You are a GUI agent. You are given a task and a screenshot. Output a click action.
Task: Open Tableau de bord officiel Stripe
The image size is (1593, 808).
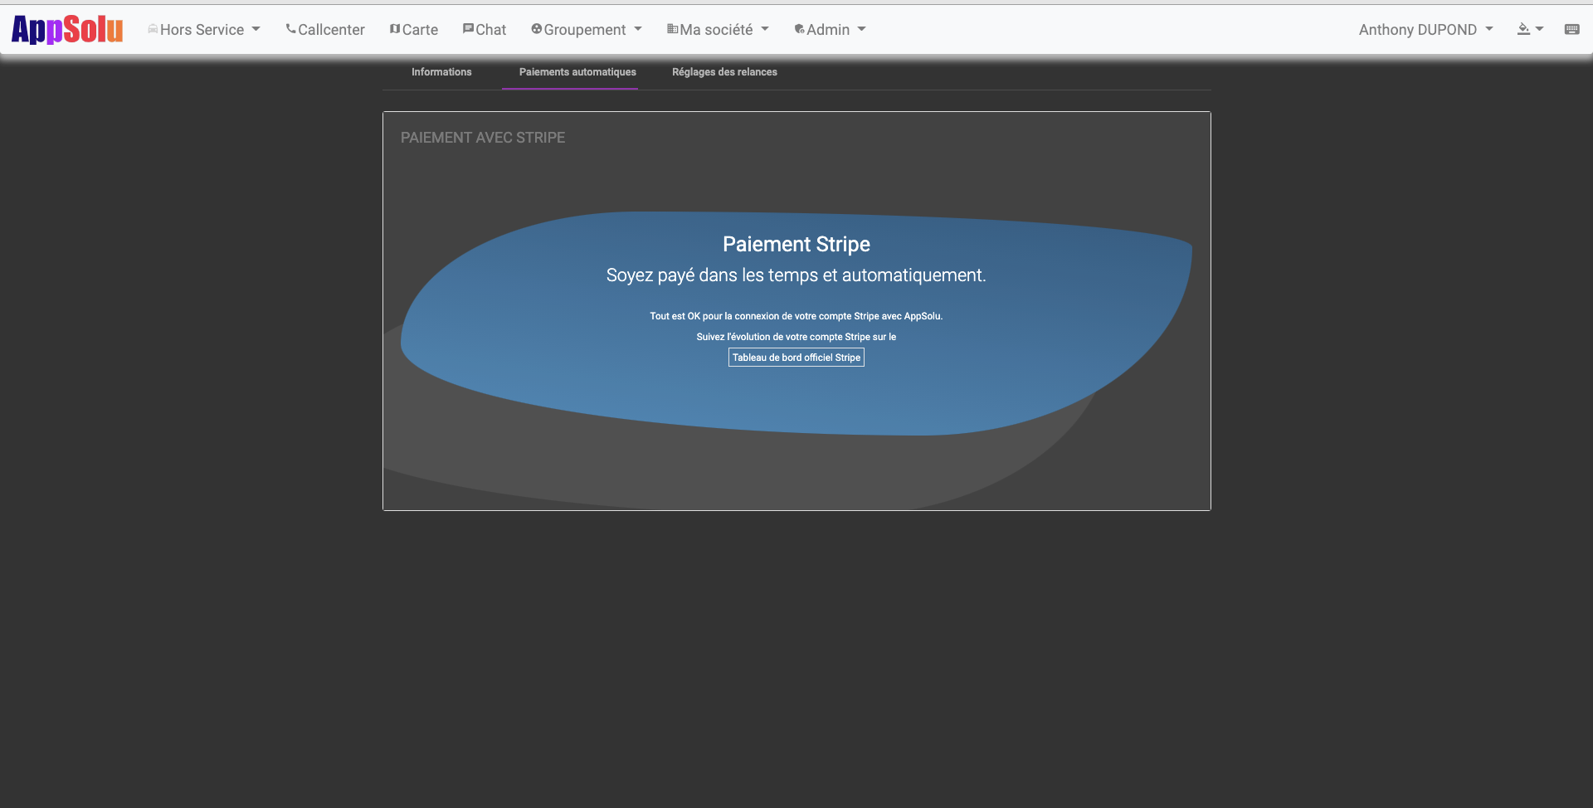click(796, 358)
